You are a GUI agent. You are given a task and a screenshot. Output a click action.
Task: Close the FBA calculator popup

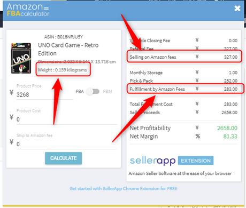237,9
